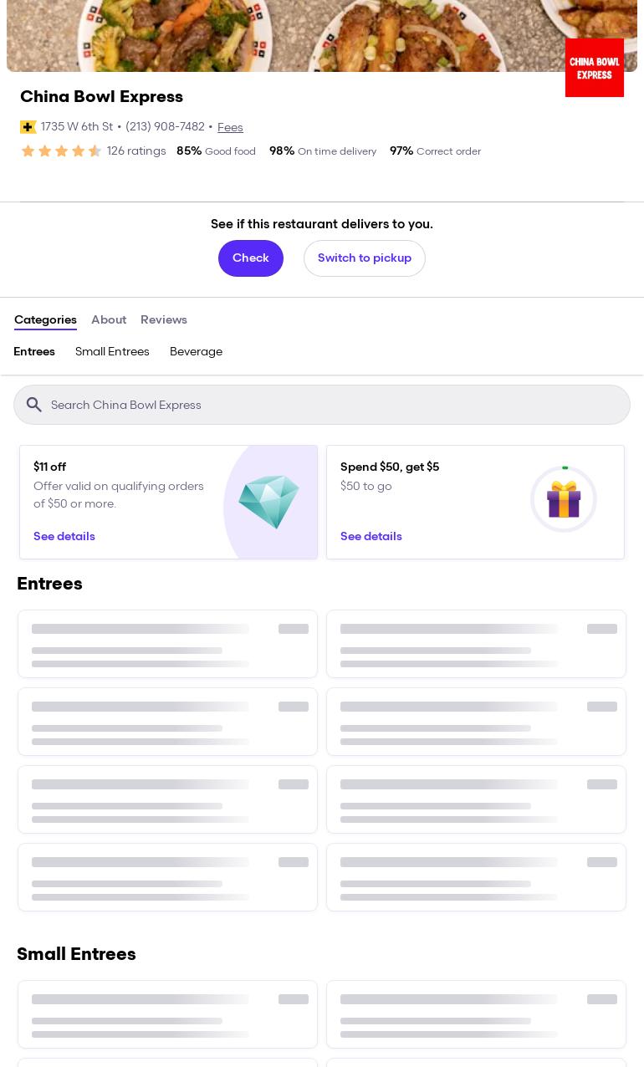Click the 1735 W 6th St address

click(77, 127)
